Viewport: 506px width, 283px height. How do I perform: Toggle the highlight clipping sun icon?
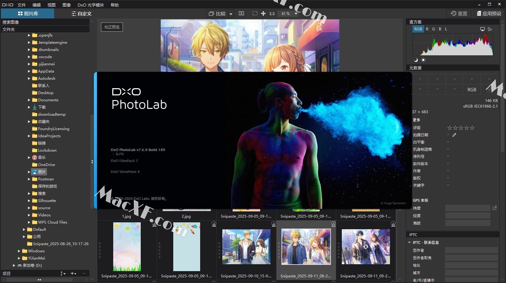(x=423, y=60)
